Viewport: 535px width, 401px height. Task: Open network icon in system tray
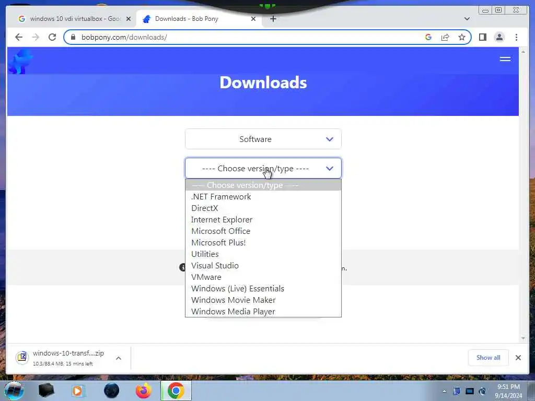(x=470, y=391)
